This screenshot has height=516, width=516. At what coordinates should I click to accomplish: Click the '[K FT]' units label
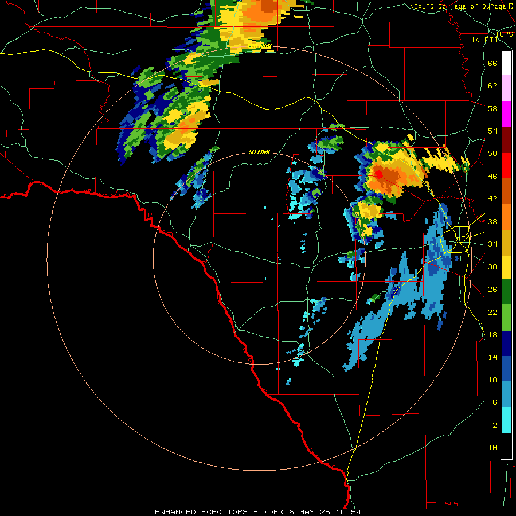484,40
